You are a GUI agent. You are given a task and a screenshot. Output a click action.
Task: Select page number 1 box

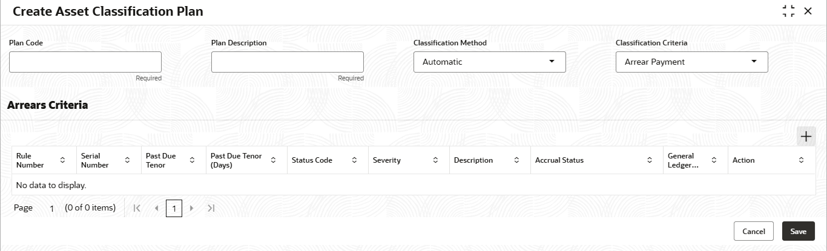(x=174, y=209)
